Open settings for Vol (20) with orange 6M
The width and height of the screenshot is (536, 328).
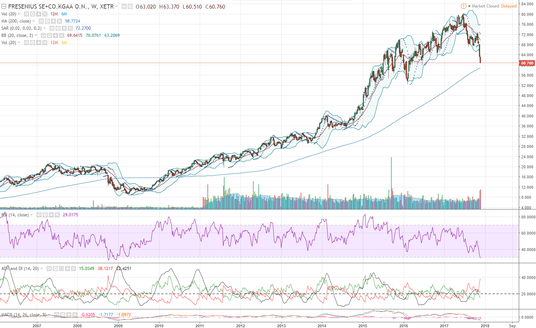(33, 43)
